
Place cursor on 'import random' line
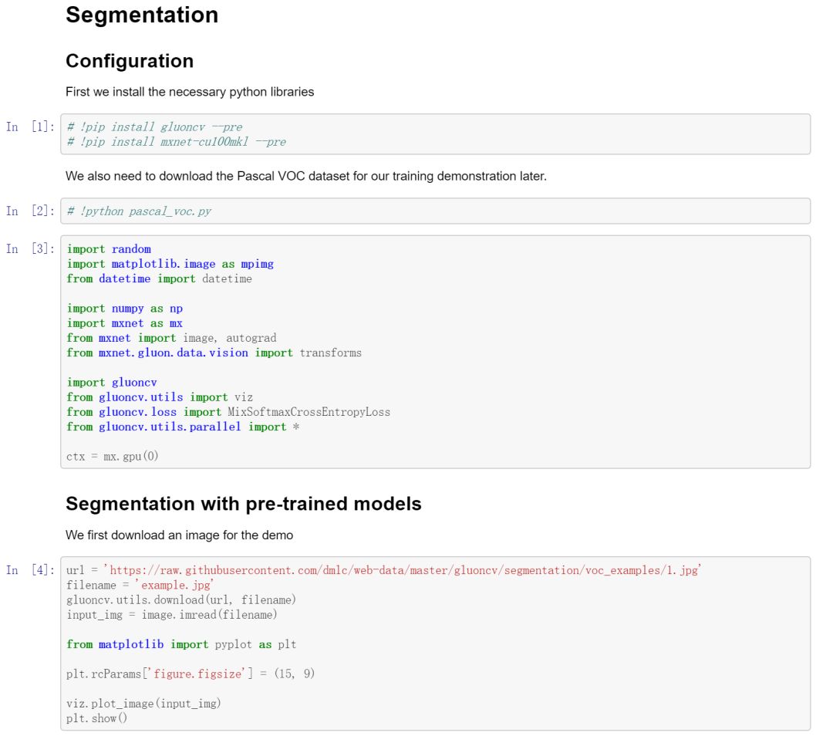(x=109, y=249)
